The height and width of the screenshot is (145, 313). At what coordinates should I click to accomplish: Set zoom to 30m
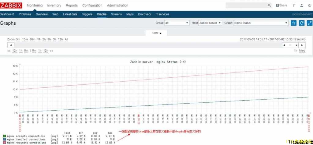pyautogui.click(x=32, y=39)
